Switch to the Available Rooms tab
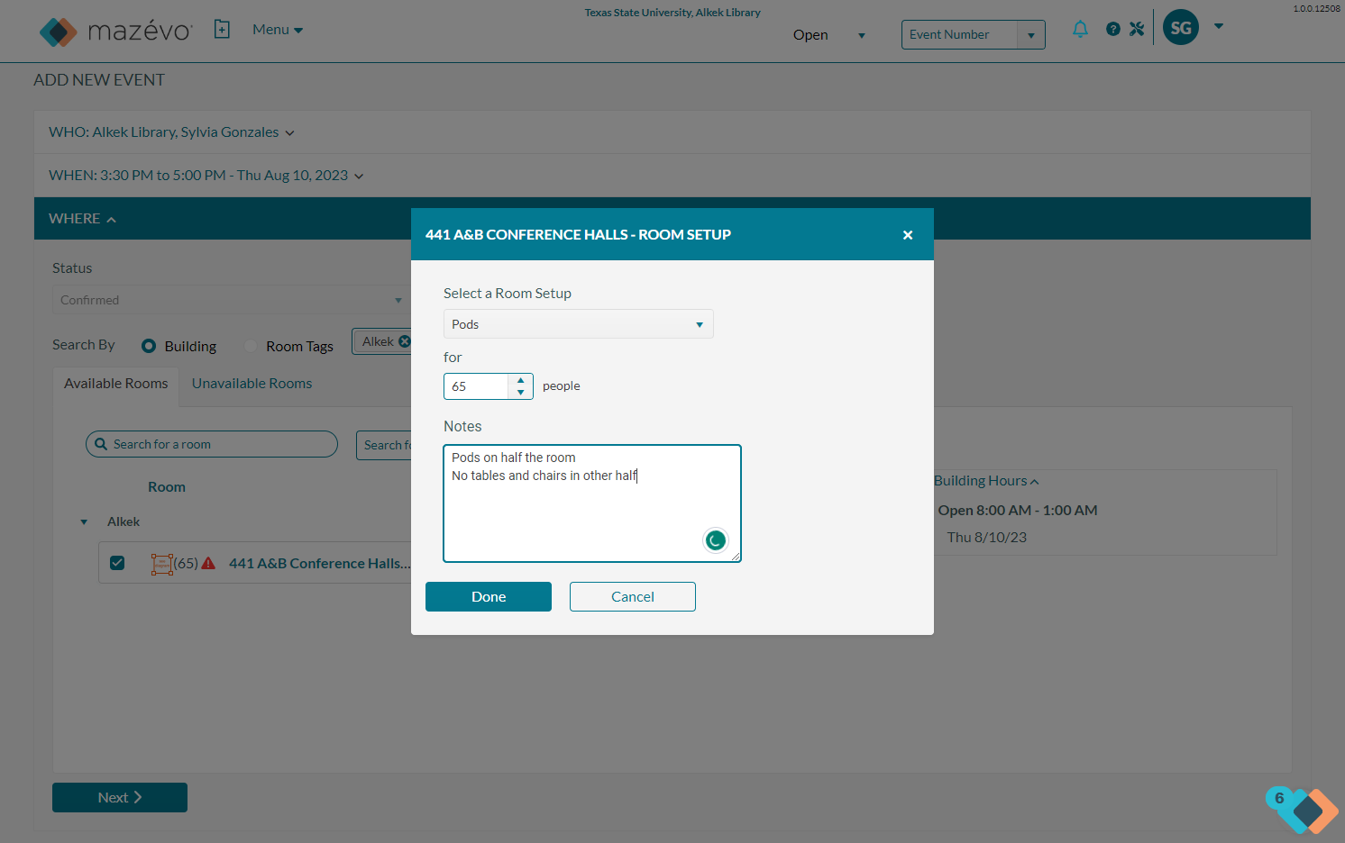 tap(116, 384)
